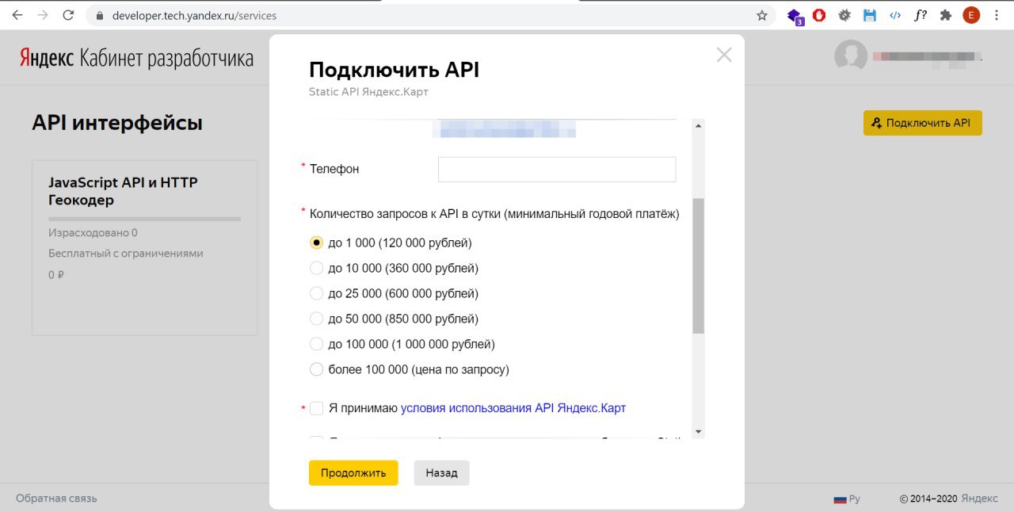This screenshot has width=1014, height=512.
Task: Open the f? font extension icon
Action: pos(920,15)
